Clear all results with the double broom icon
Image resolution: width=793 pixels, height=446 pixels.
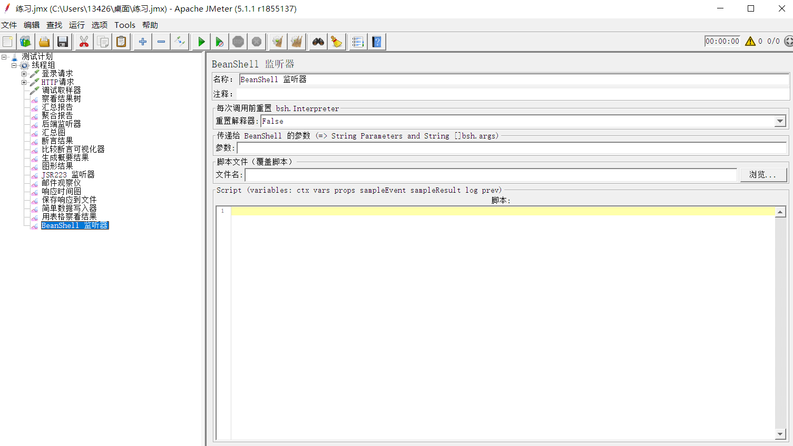[x=297, y=42]
